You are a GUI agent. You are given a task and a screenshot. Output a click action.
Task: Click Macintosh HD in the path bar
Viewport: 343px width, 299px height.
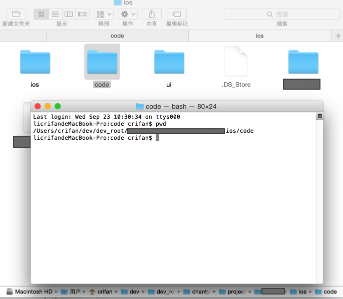[x=30, y=291]
